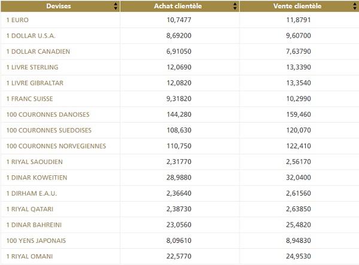359x265 pixels.
Task: Open the 1 EURO currency row
Action: (17, 20)
